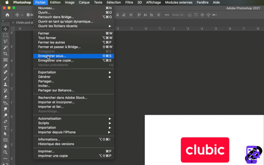Select the Frame tool
Image resolution: width=264 pixels, height=165 pixels.
5,60
